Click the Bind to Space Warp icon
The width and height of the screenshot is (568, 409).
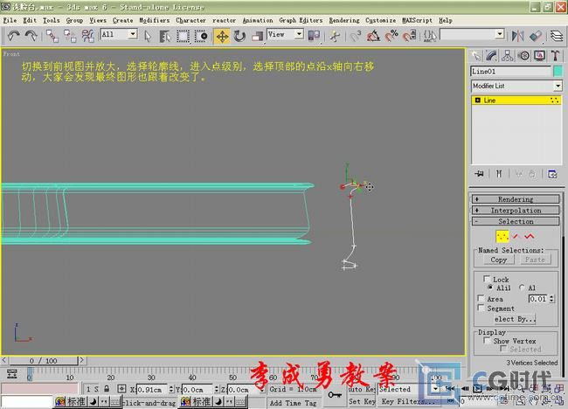[x=87, y=36]
